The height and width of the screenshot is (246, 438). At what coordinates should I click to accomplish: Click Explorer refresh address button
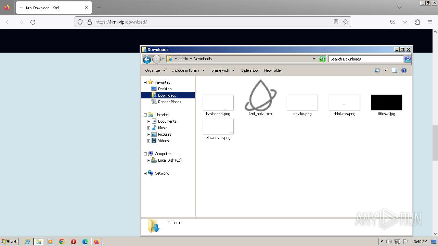click(x=322, y=59)
